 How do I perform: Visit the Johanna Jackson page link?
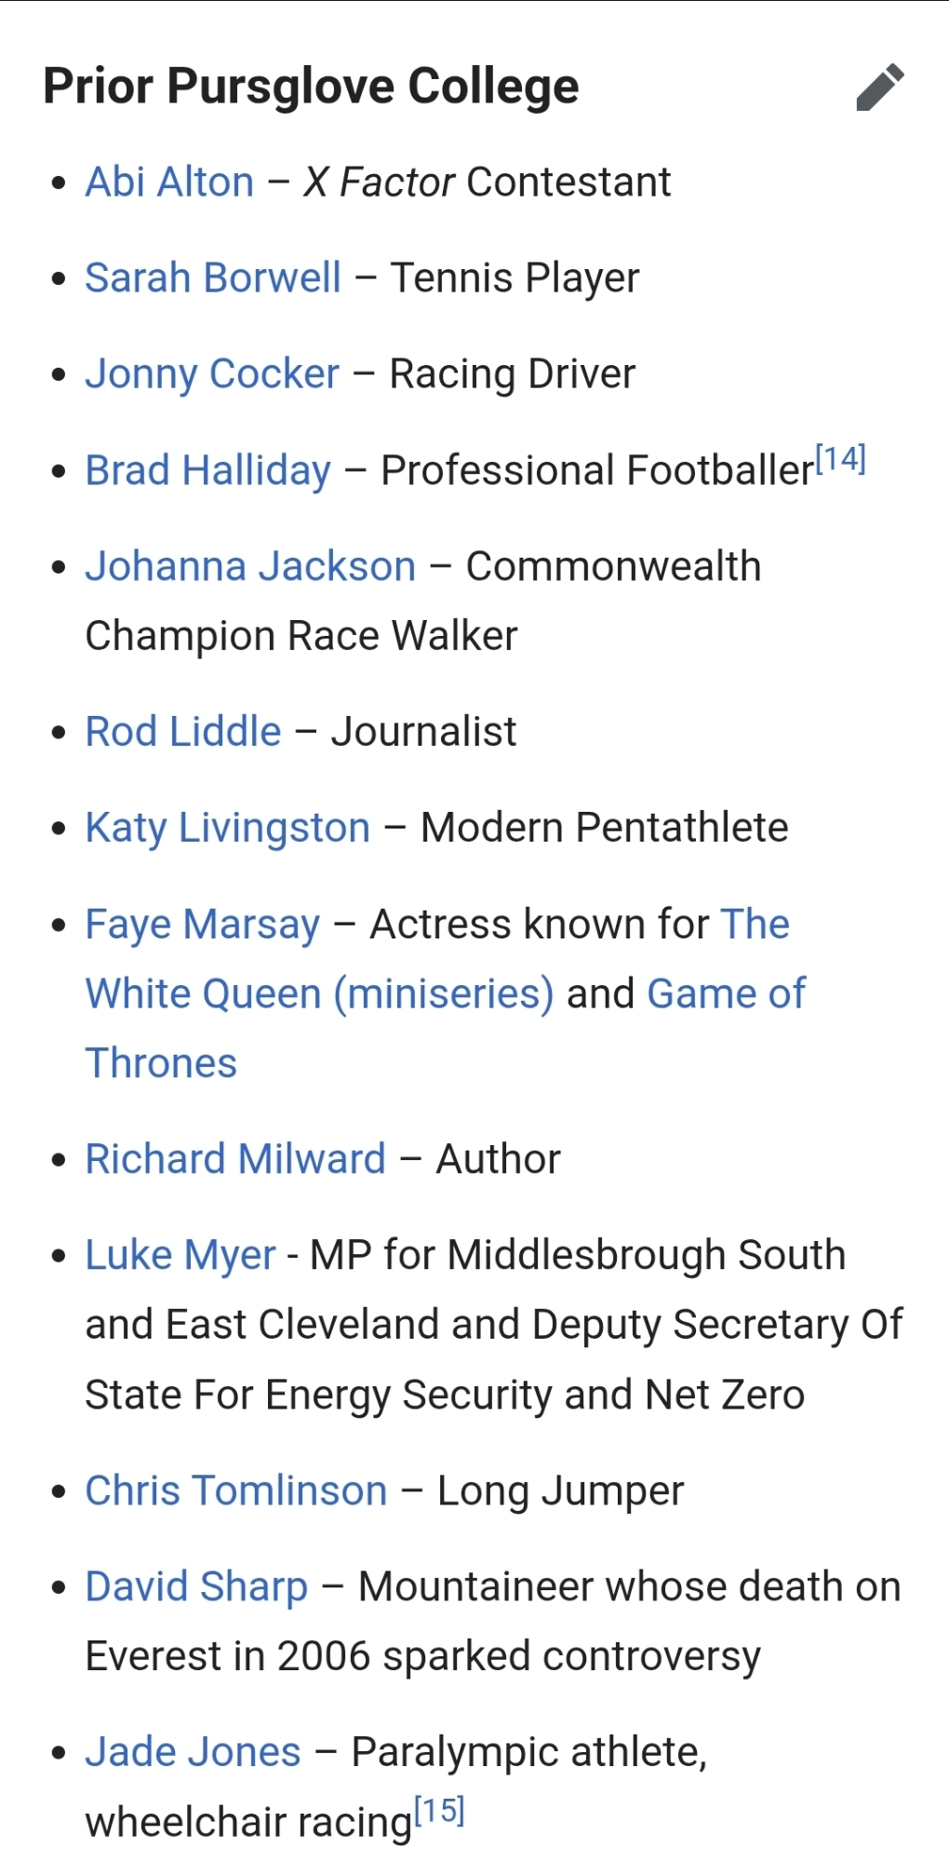pyautogui.click(x=250, y=566)
